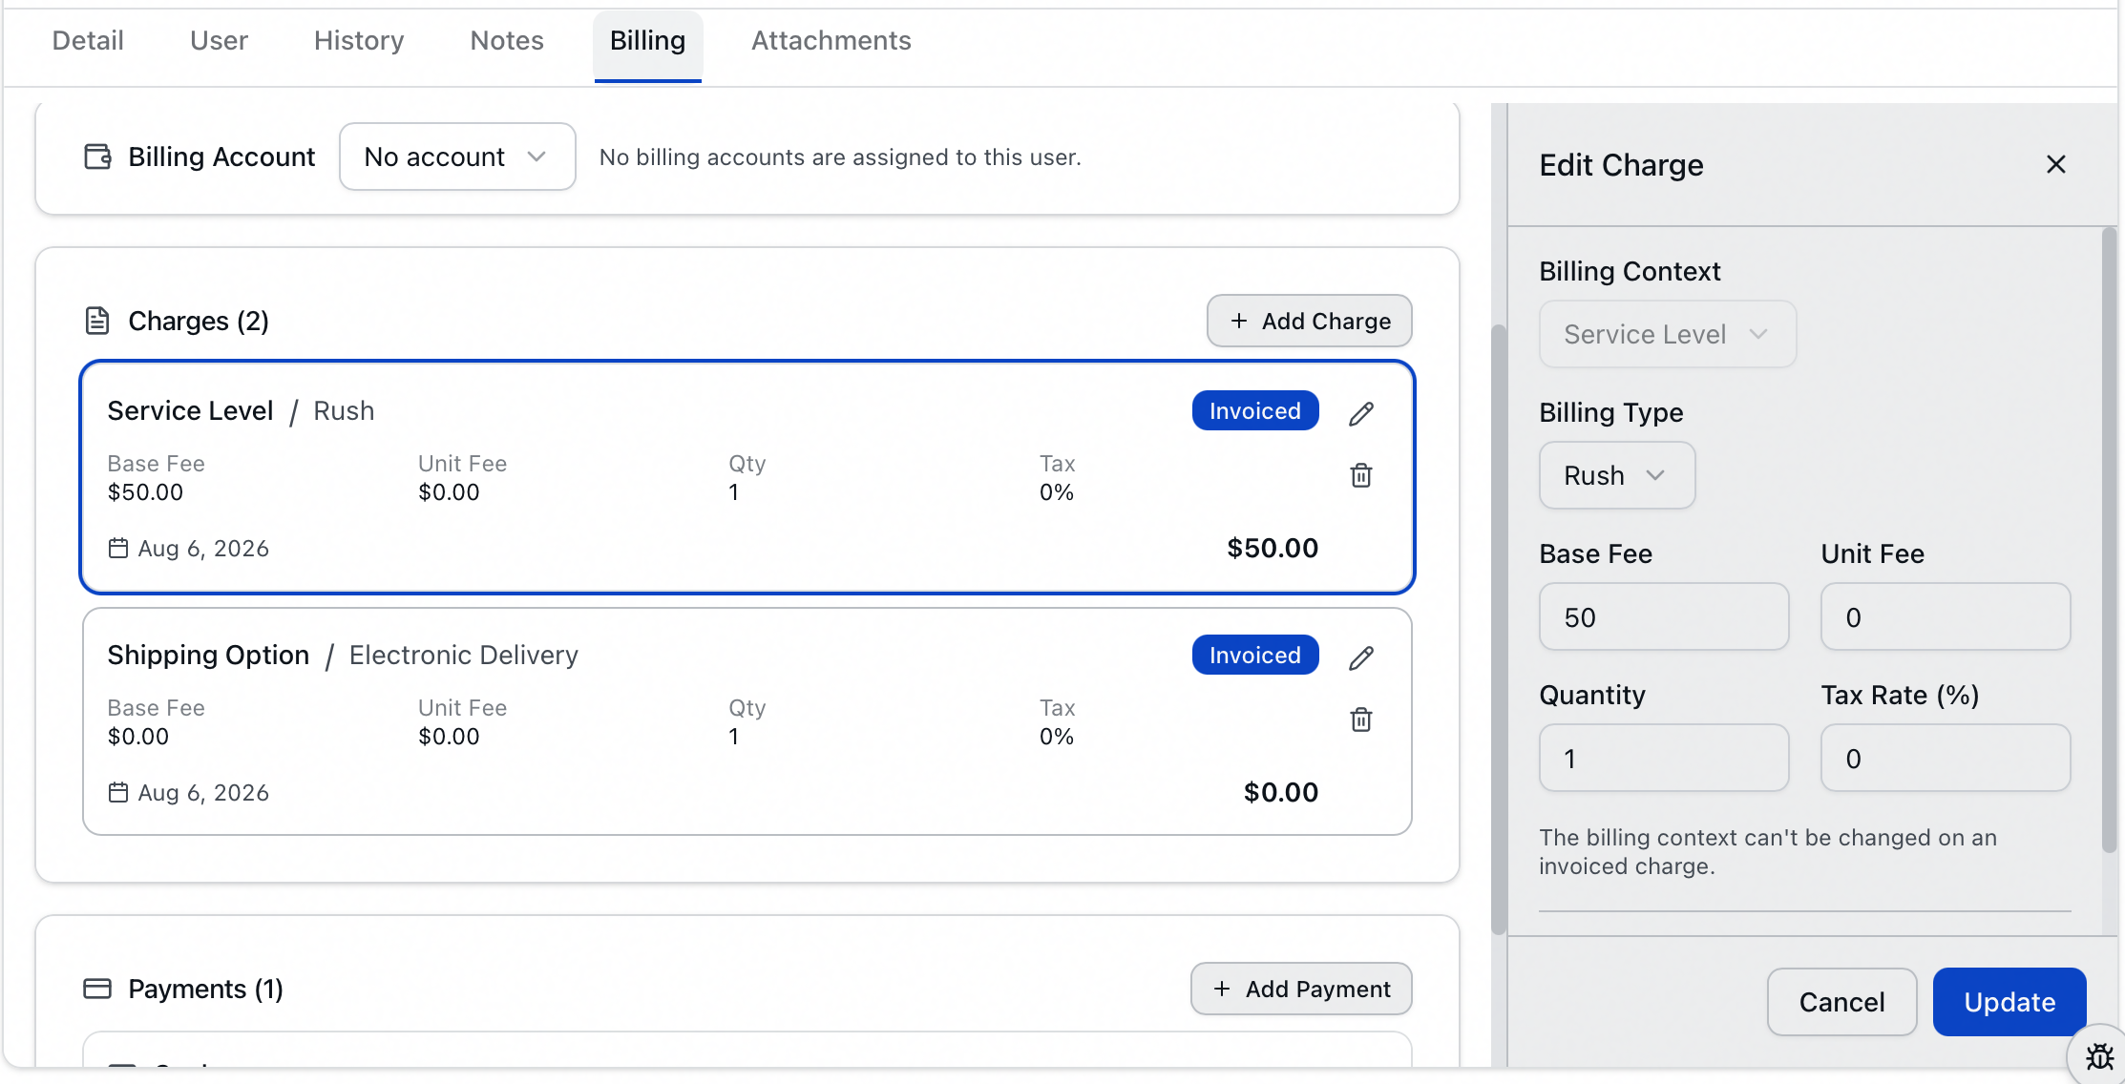Click the 'Payments (1)' heading

pos(206,989)
